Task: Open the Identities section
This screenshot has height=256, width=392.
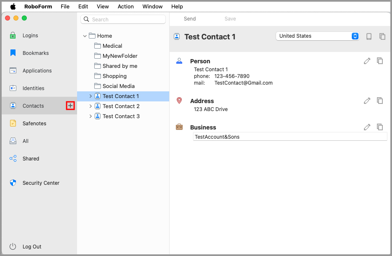Action: coord(39,88)
